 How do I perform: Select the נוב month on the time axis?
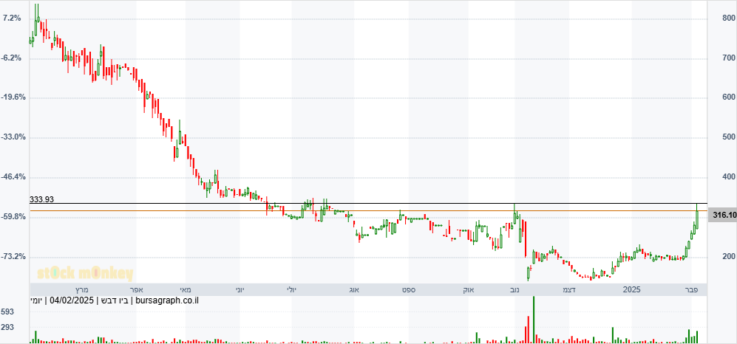pyautogui.click(x=514, y=290)
